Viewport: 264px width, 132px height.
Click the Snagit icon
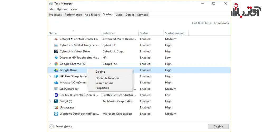56,101
